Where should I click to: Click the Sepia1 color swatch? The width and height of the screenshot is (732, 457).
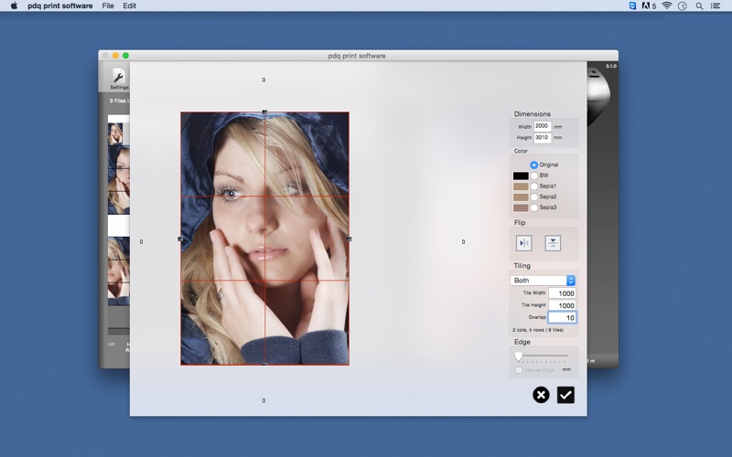coord(521,186)
